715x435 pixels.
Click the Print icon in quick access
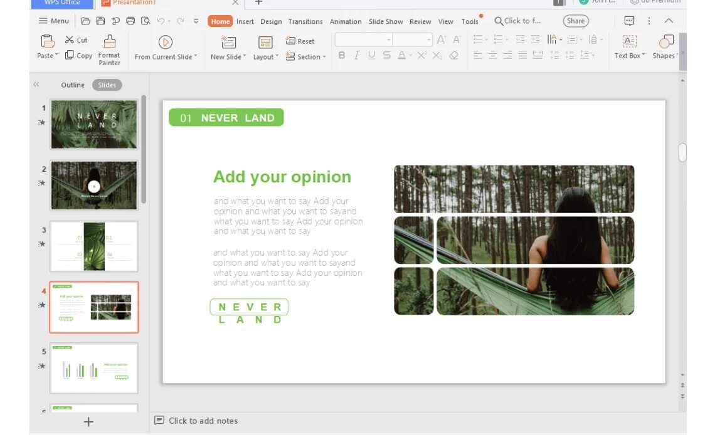130,21
